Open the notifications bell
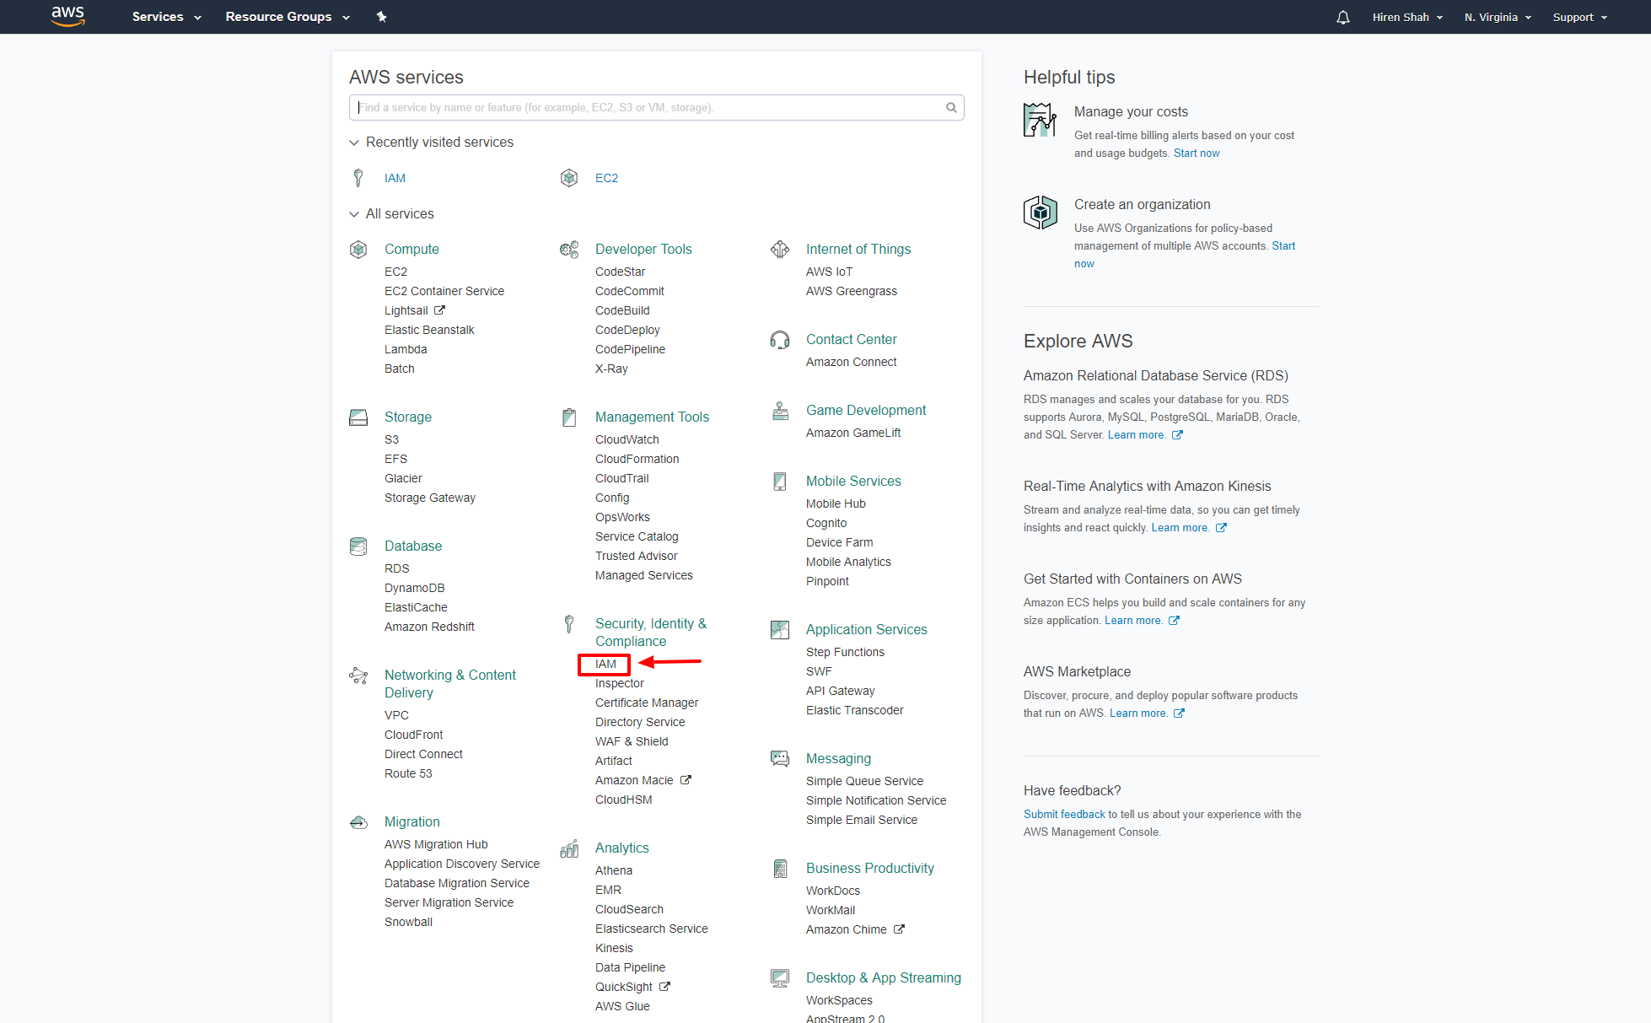The width and height of the screenshot is (1651, 1023). [x=1343, y=17]
